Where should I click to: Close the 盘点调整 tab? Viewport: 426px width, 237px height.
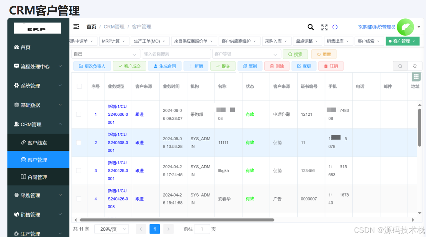click(x=317, y=41)
